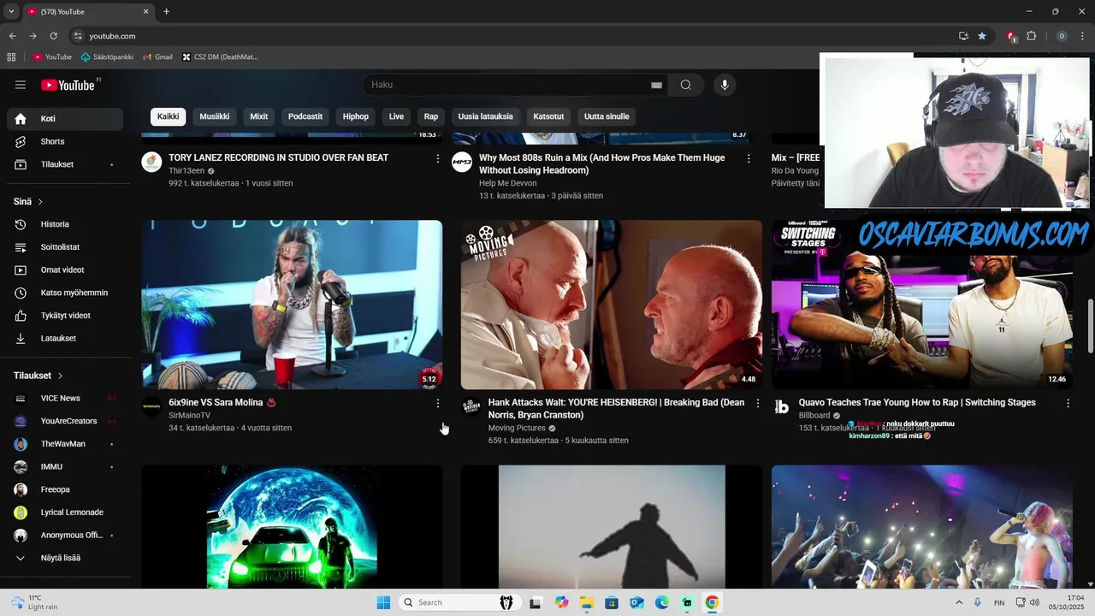The width and height of the screenshot is (1095, 616).
Task: Open more options for Quavo Teaches Trae Young
Action: [1068, 403]
